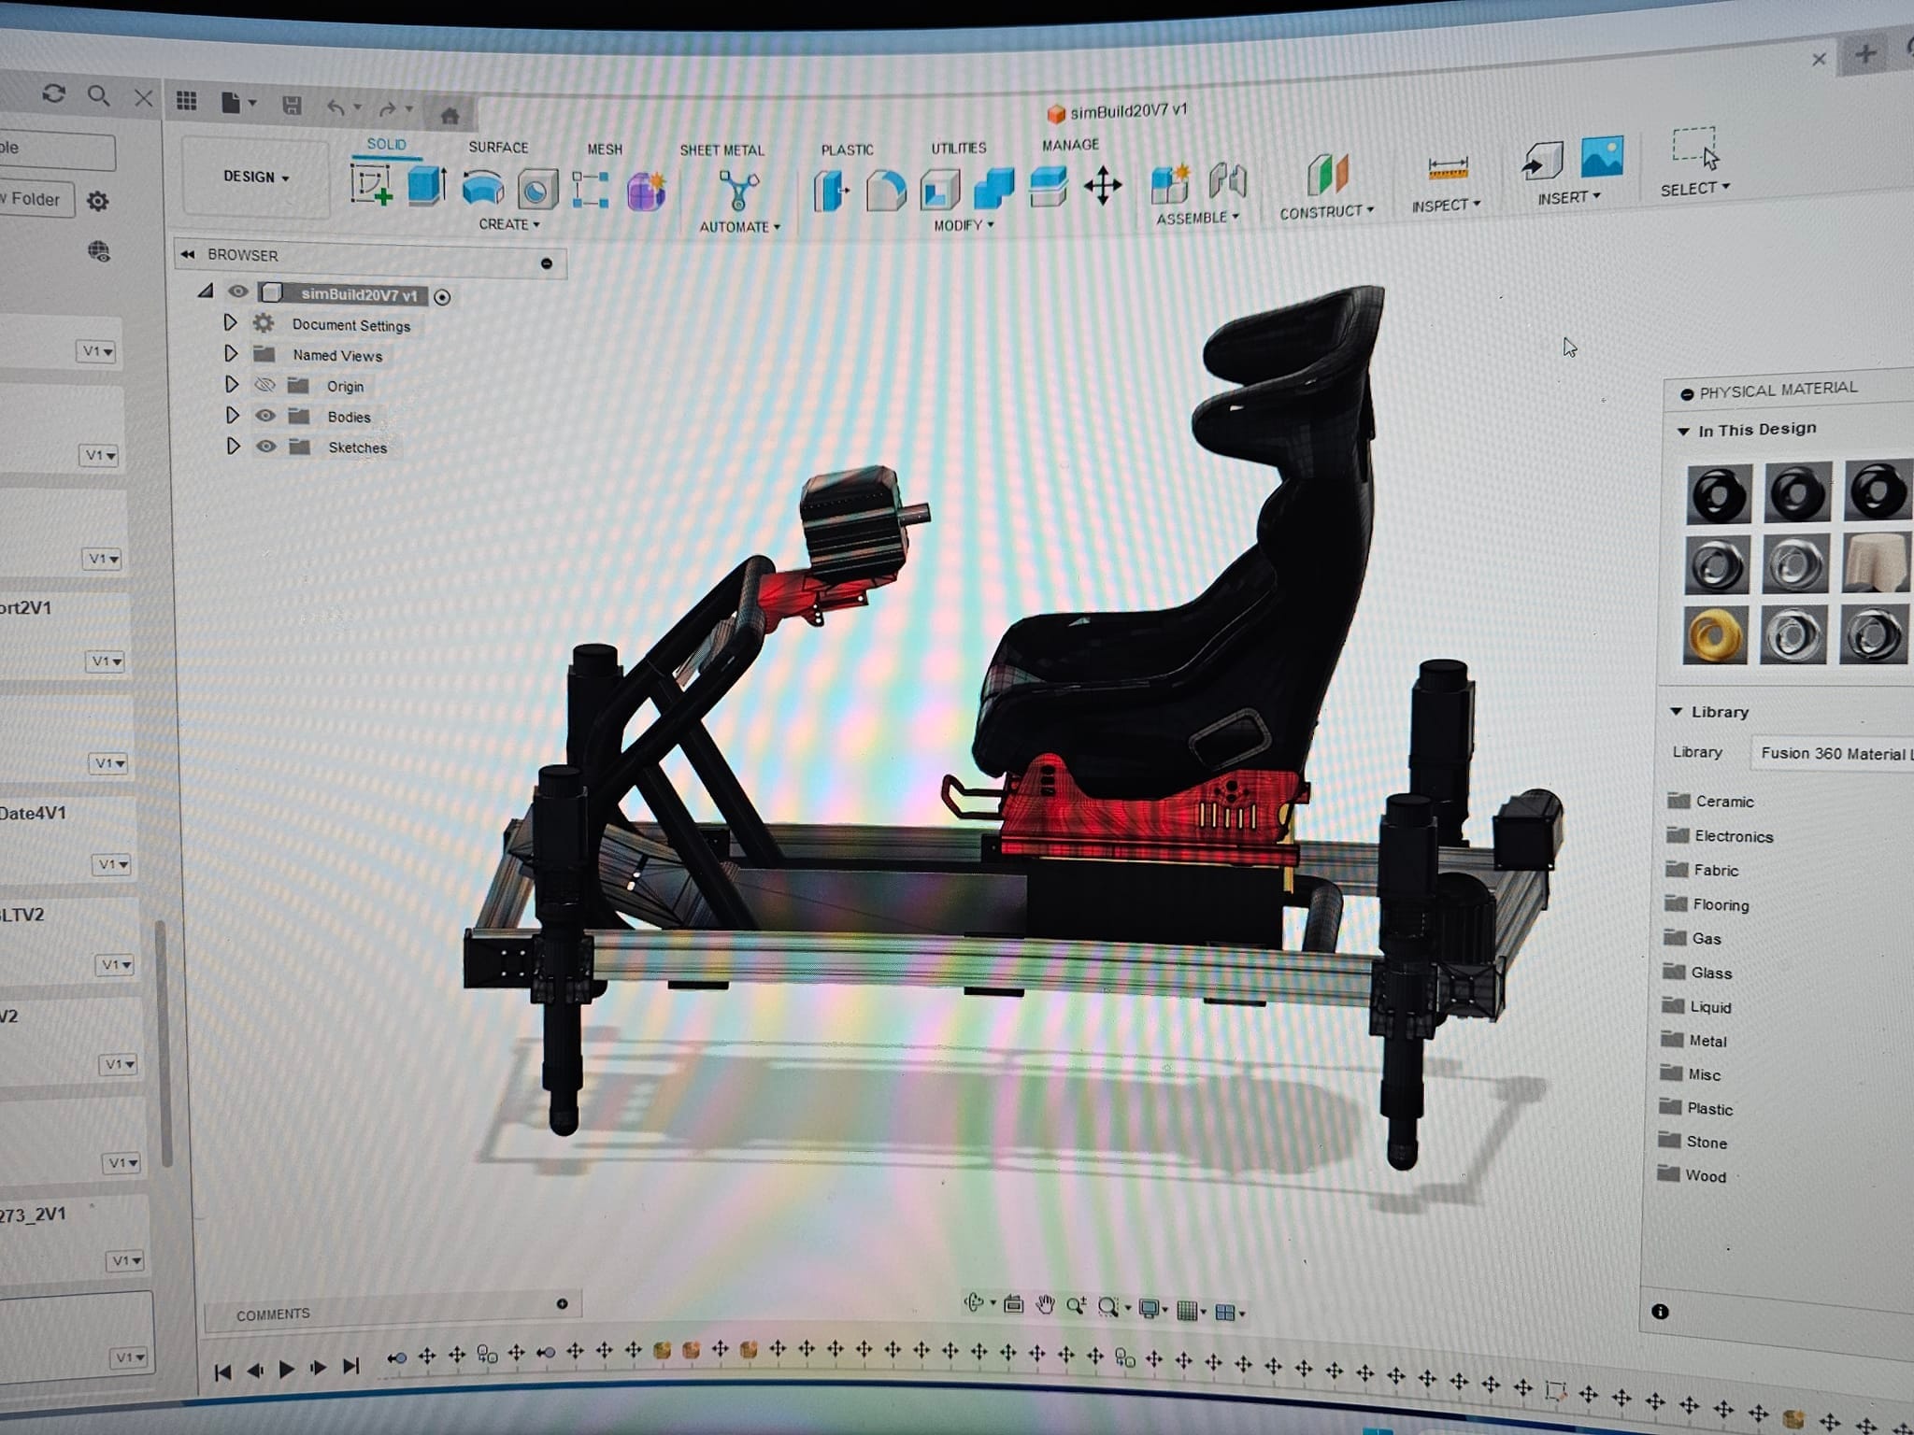The image size is (1914, 1435).
Task: Show the hidden Origin folder
Action: coord(265,385)
